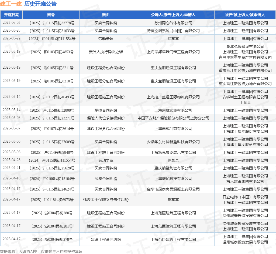This screenshot has height=254, width=276.
Task: Click plaintiff 上海东就实业有限公司
Action: coord(173,110)
